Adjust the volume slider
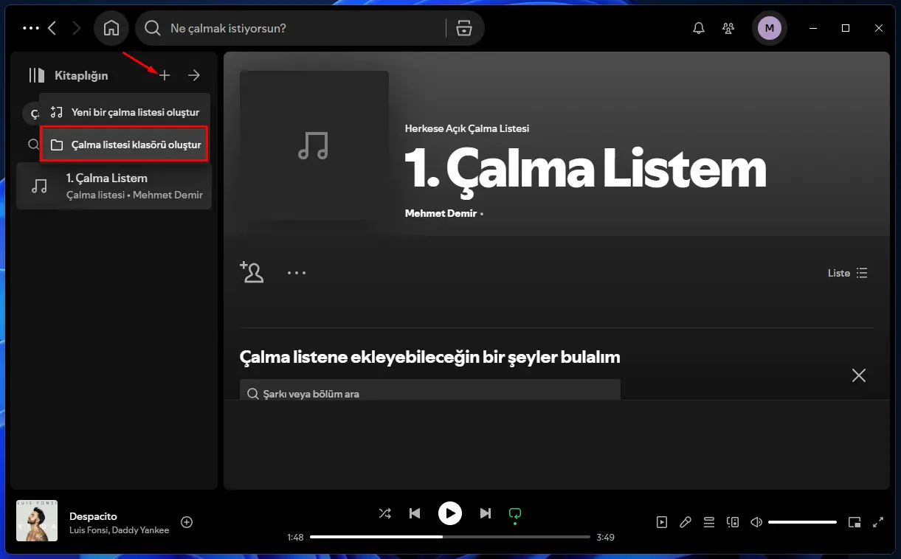 tap(802, 522)
